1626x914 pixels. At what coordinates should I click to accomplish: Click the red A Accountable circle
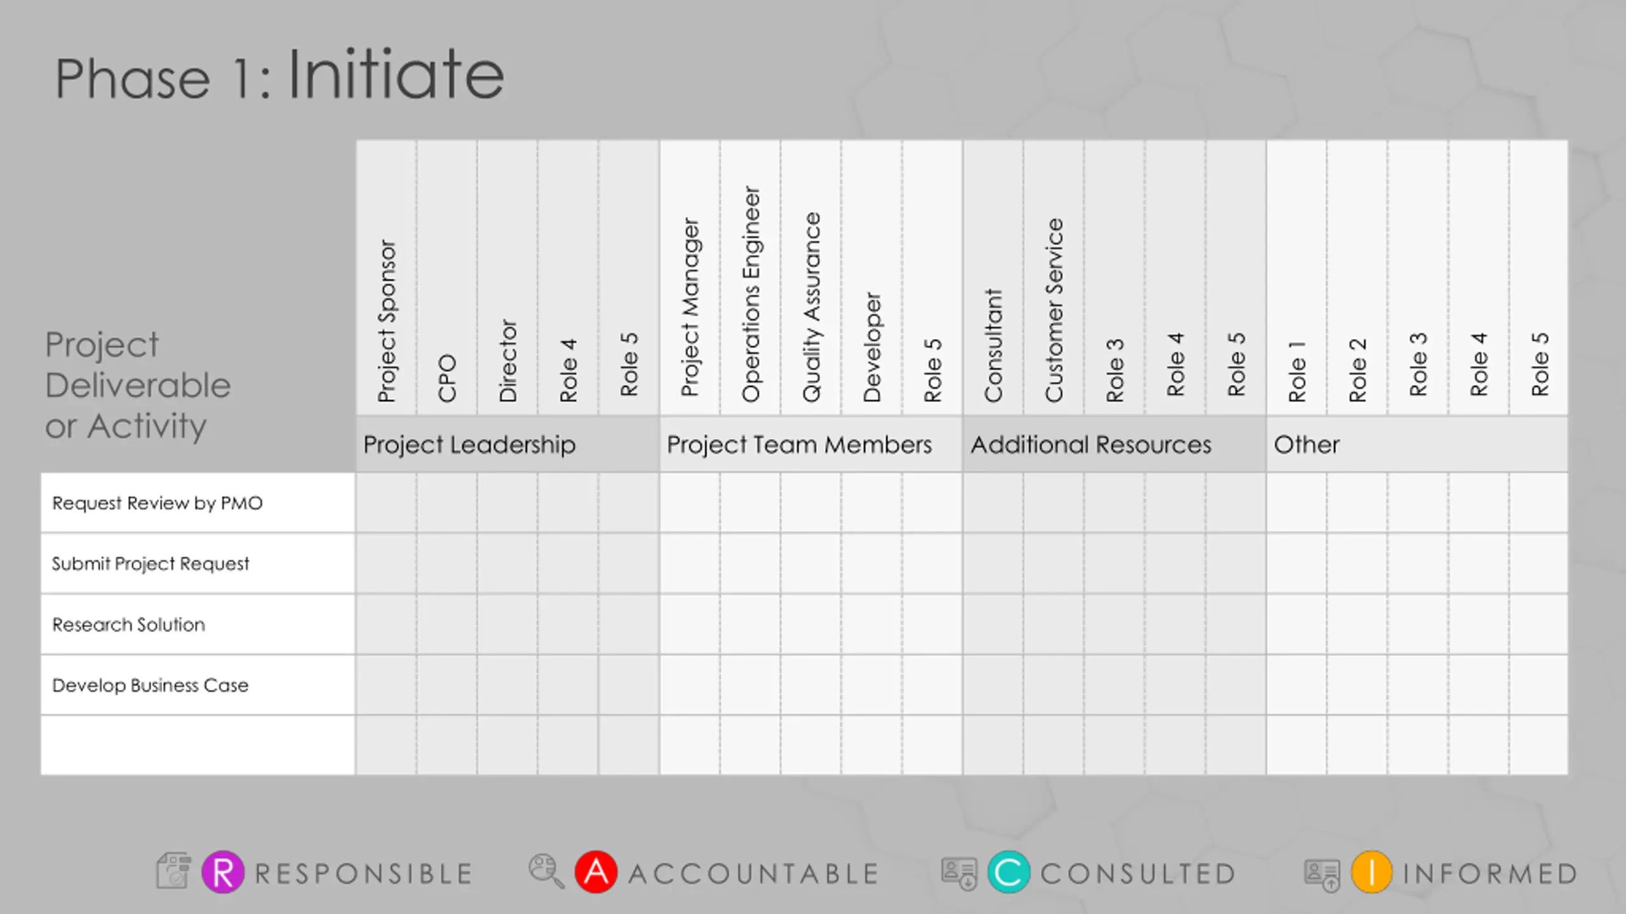pyautogui.click(x=596, y=873)
